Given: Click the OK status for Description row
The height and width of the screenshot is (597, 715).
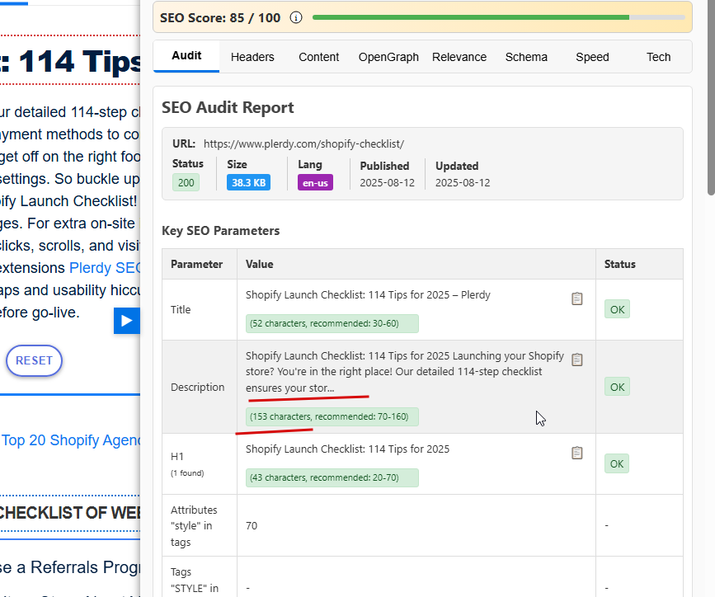Looking at the screenshot, I should (x=617, y=387).
